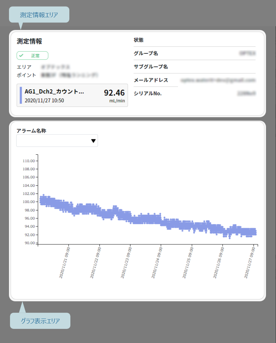
Task: Click the メールアドレス row label
Action: click(x=151, y=80)
